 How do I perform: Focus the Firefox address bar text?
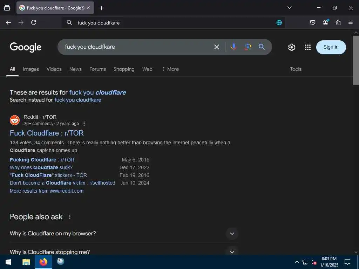(x=174, y=23)
